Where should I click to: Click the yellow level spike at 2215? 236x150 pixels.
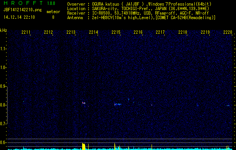(115, 146)
